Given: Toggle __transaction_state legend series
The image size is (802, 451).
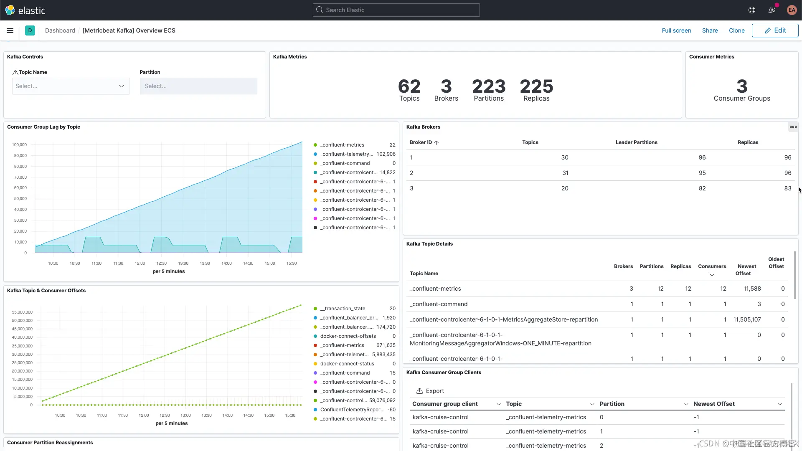Looking at the screenshot, I should pos(343,309).
